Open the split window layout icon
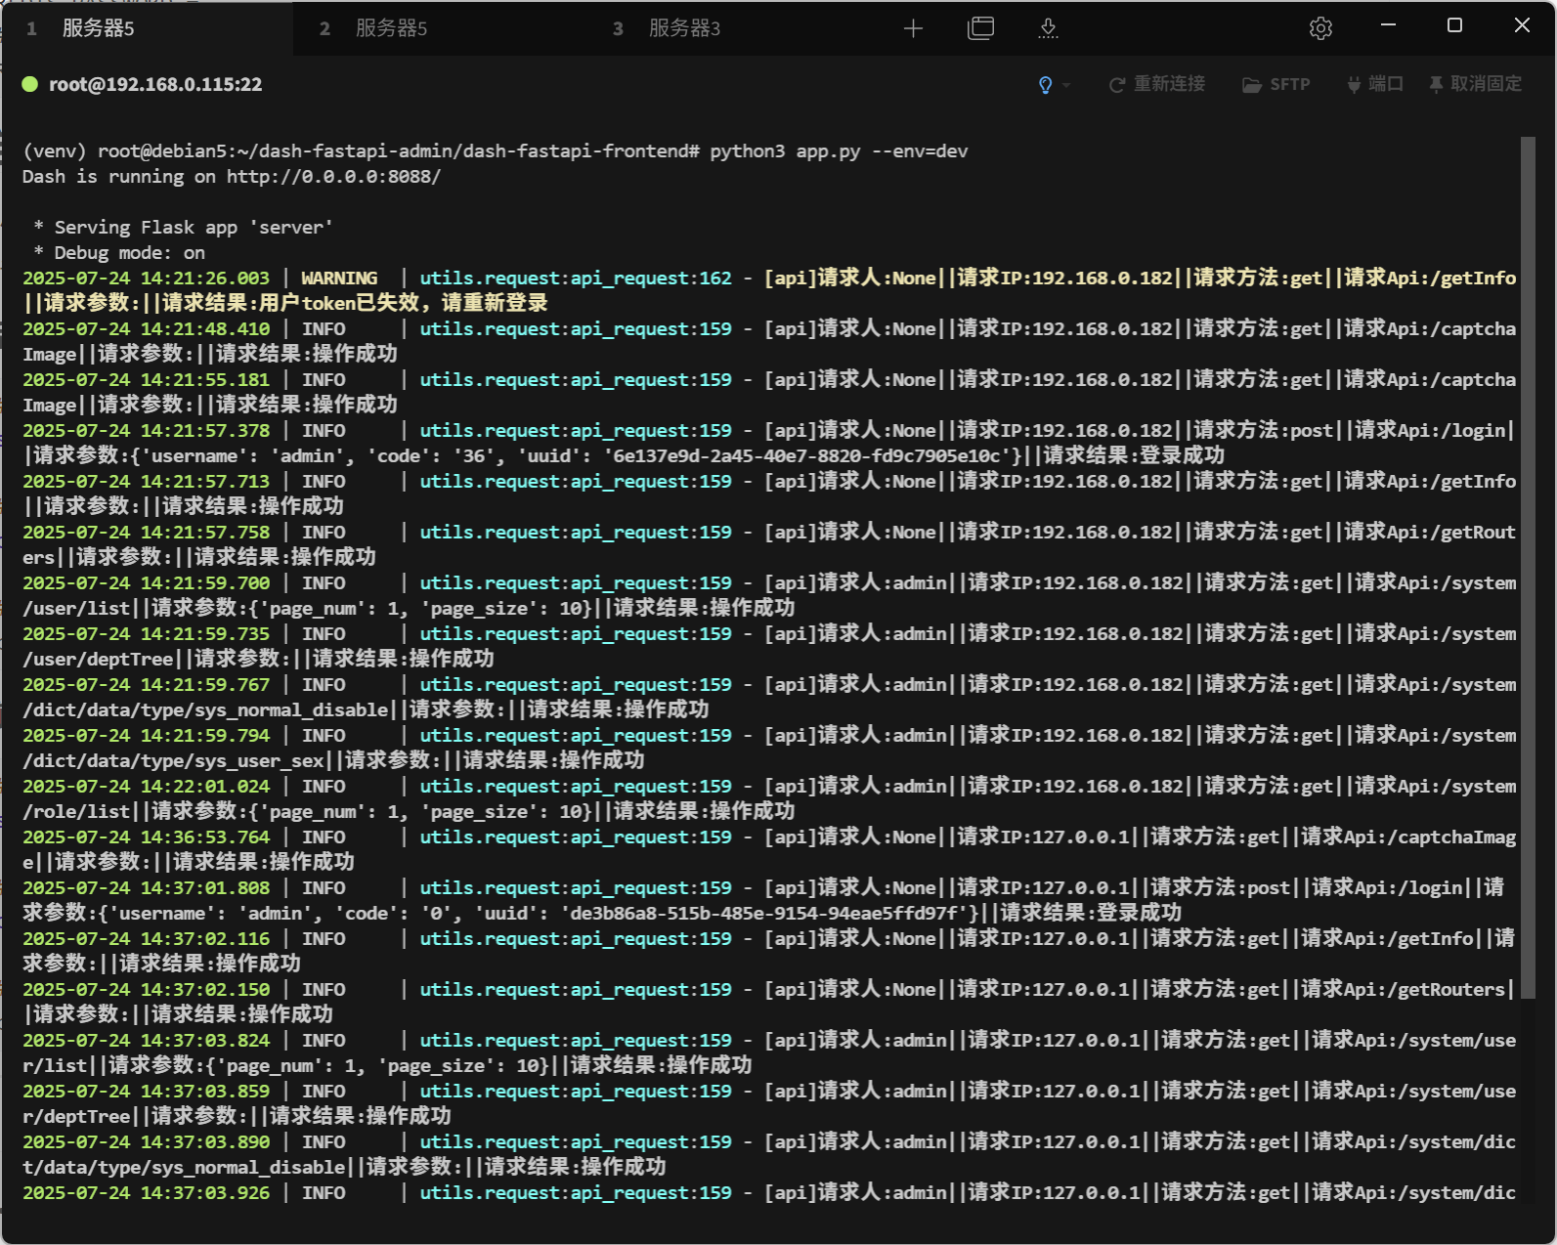This screenshot has height=1245, width=1557. (980, 28)
